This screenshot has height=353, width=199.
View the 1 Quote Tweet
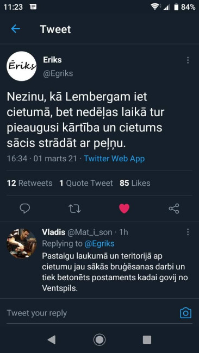coord(86,183)
